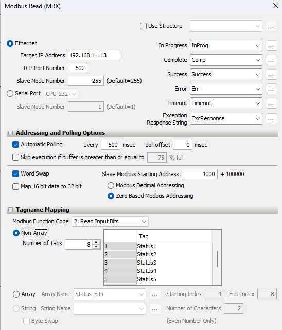Viewport: 282px width, 330px height.
Task: Open the Array Name Status_Bits dropdown
Action: (x=110, y=294)
